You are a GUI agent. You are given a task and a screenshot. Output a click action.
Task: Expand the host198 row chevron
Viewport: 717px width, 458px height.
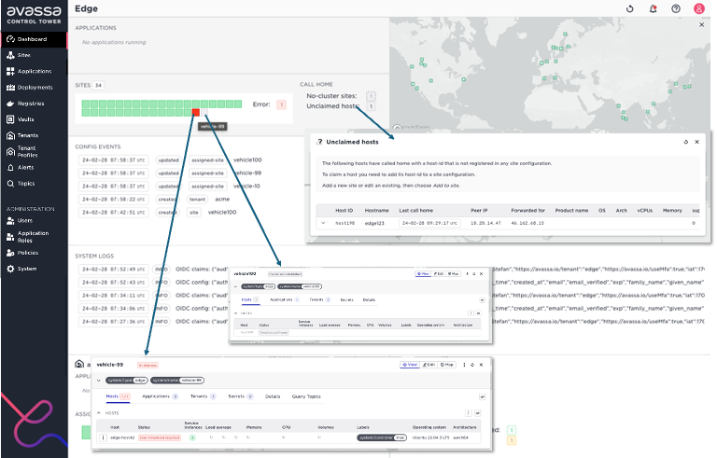coord(323,224)
